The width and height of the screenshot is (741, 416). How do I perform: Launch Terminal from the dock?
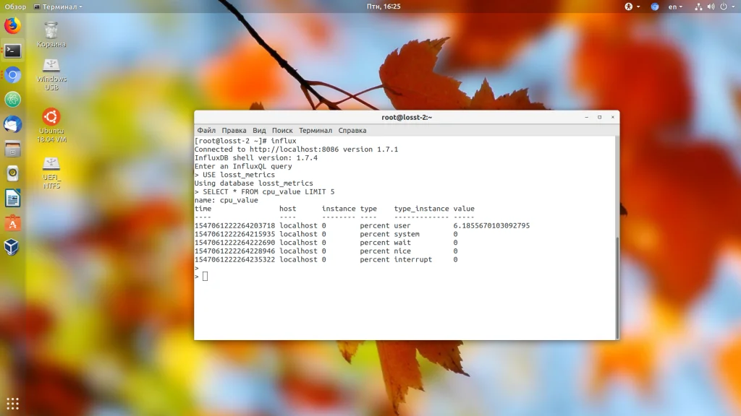13,51
